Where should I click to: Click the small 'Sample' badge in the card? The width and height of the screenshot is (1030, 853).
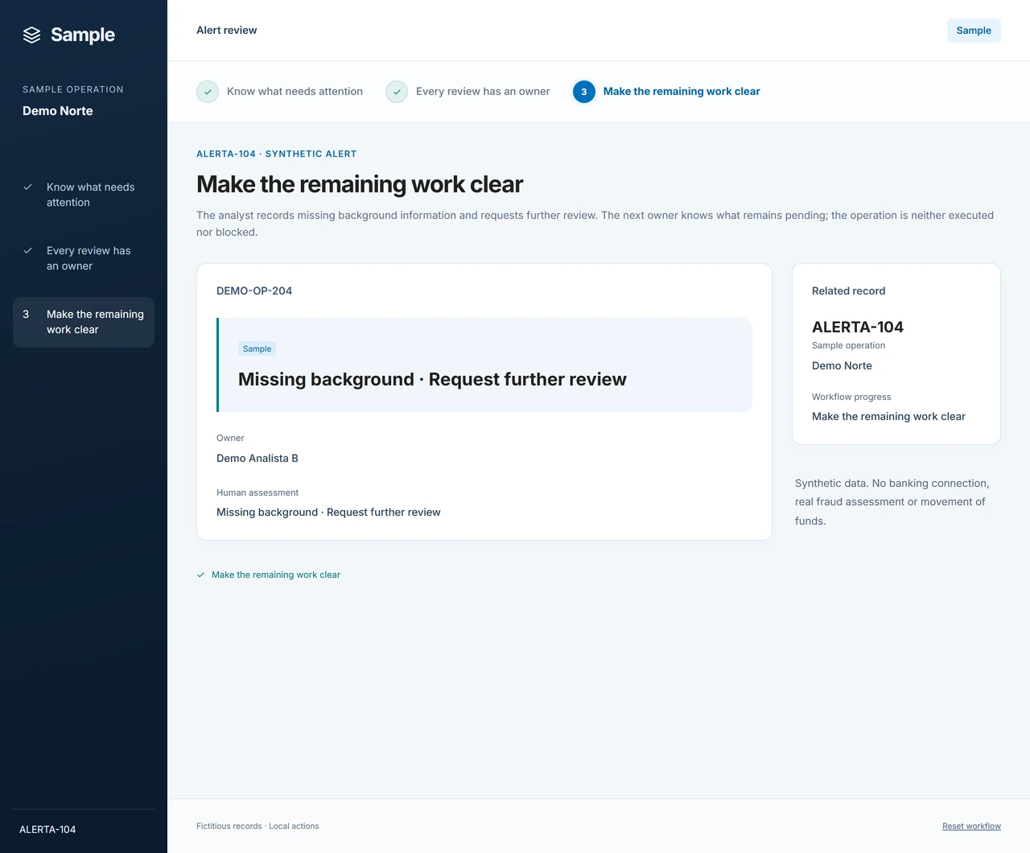(257, 348)
